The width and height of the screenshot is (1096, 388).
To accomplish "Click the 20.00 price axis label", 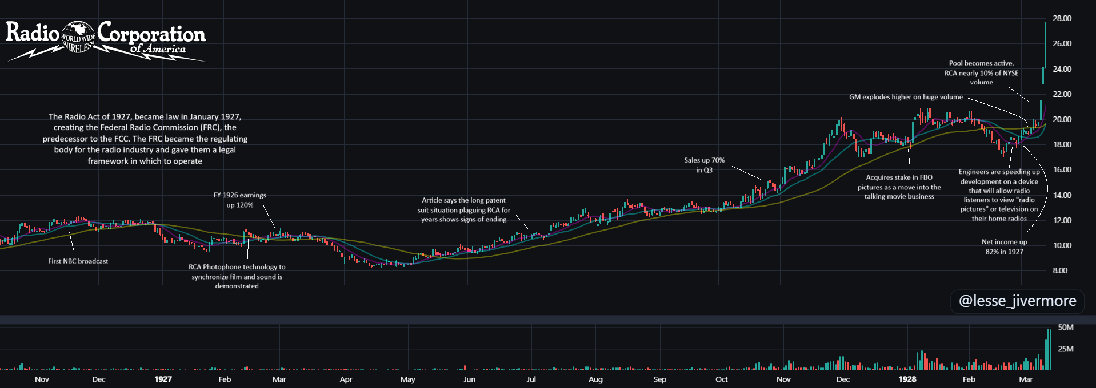I will point(1062,119).
